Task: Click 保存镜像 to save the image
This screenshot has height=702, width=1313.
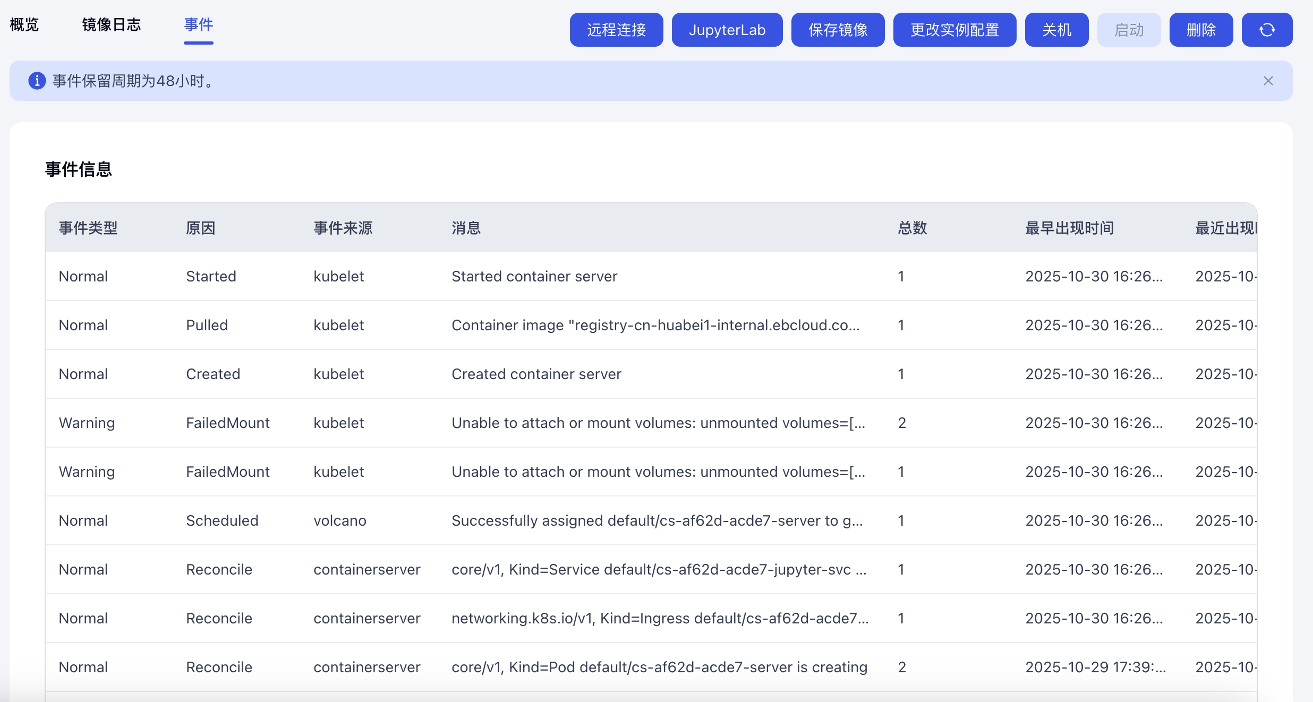Action: 838,30
